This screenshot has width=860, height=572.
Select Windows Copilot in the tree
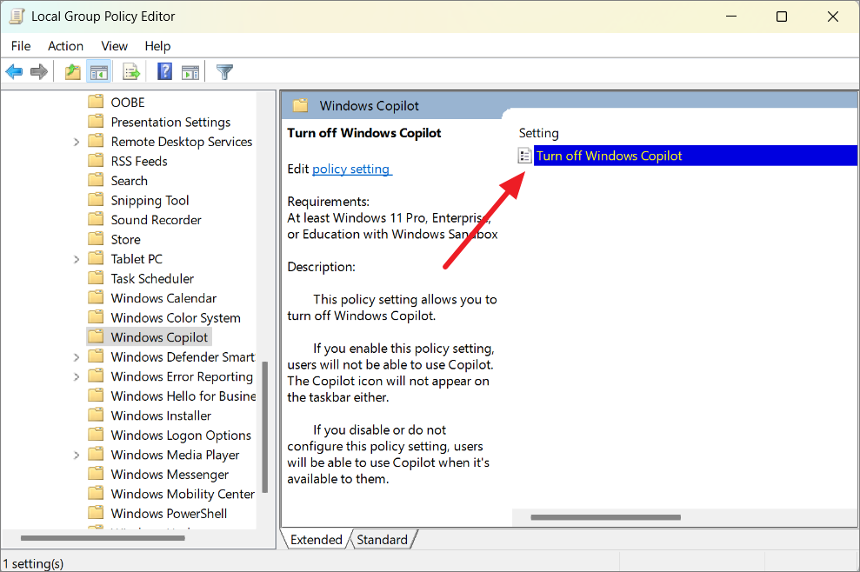159,337
